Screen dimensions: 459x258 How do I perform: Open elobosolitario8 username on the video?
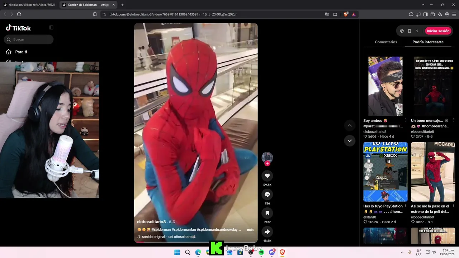(x=151, y=222)
